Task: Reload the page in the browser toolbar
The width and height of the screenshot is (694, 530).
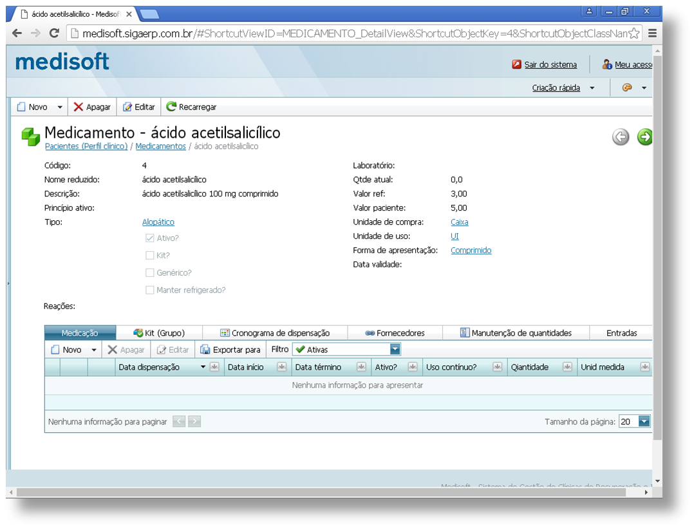Action: 54,33
